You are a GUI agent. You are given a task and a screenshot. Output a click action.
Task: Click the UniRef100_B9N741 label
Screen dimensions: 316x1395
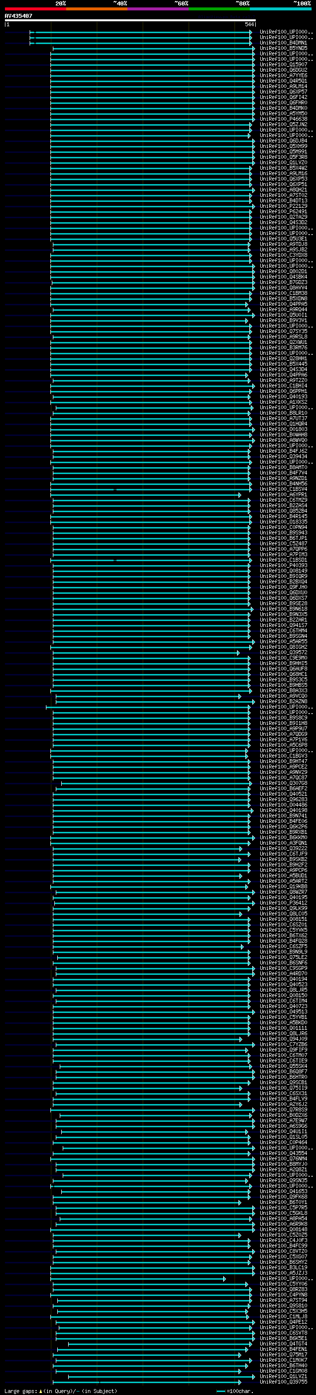283,816
